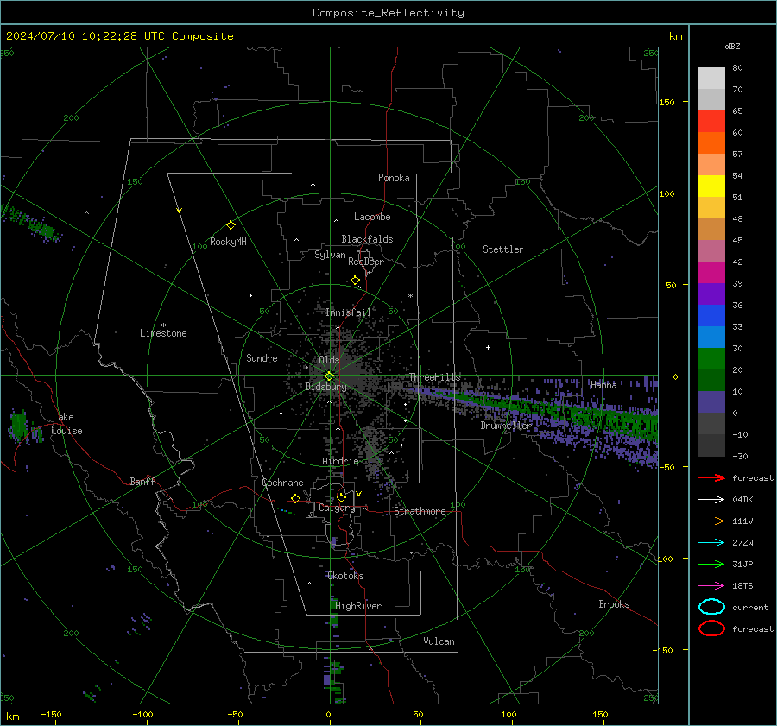777x726 pixels.
Task: Click the Cochrane label
Action: coord(282,483)
